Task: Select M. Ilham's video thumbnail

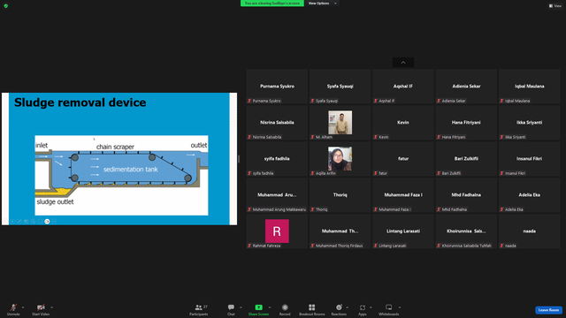Action: coord(340,123)
